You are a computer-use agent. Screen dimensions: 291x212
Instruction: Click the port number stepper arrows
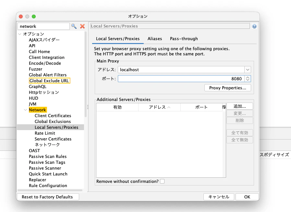coord(248,79)
